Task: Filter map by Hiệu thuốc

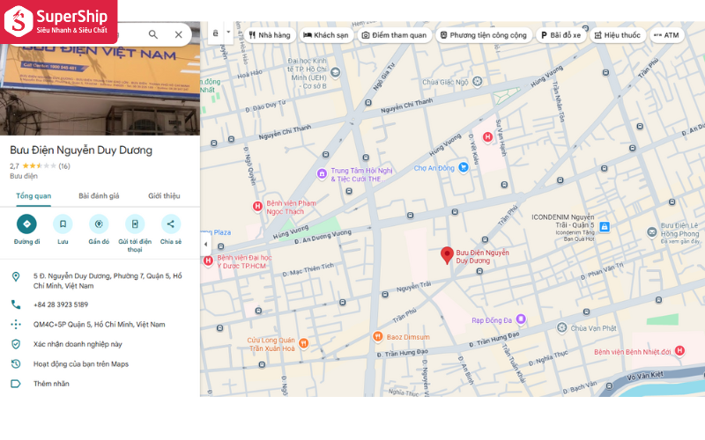Action: click(x=618, y=35)
